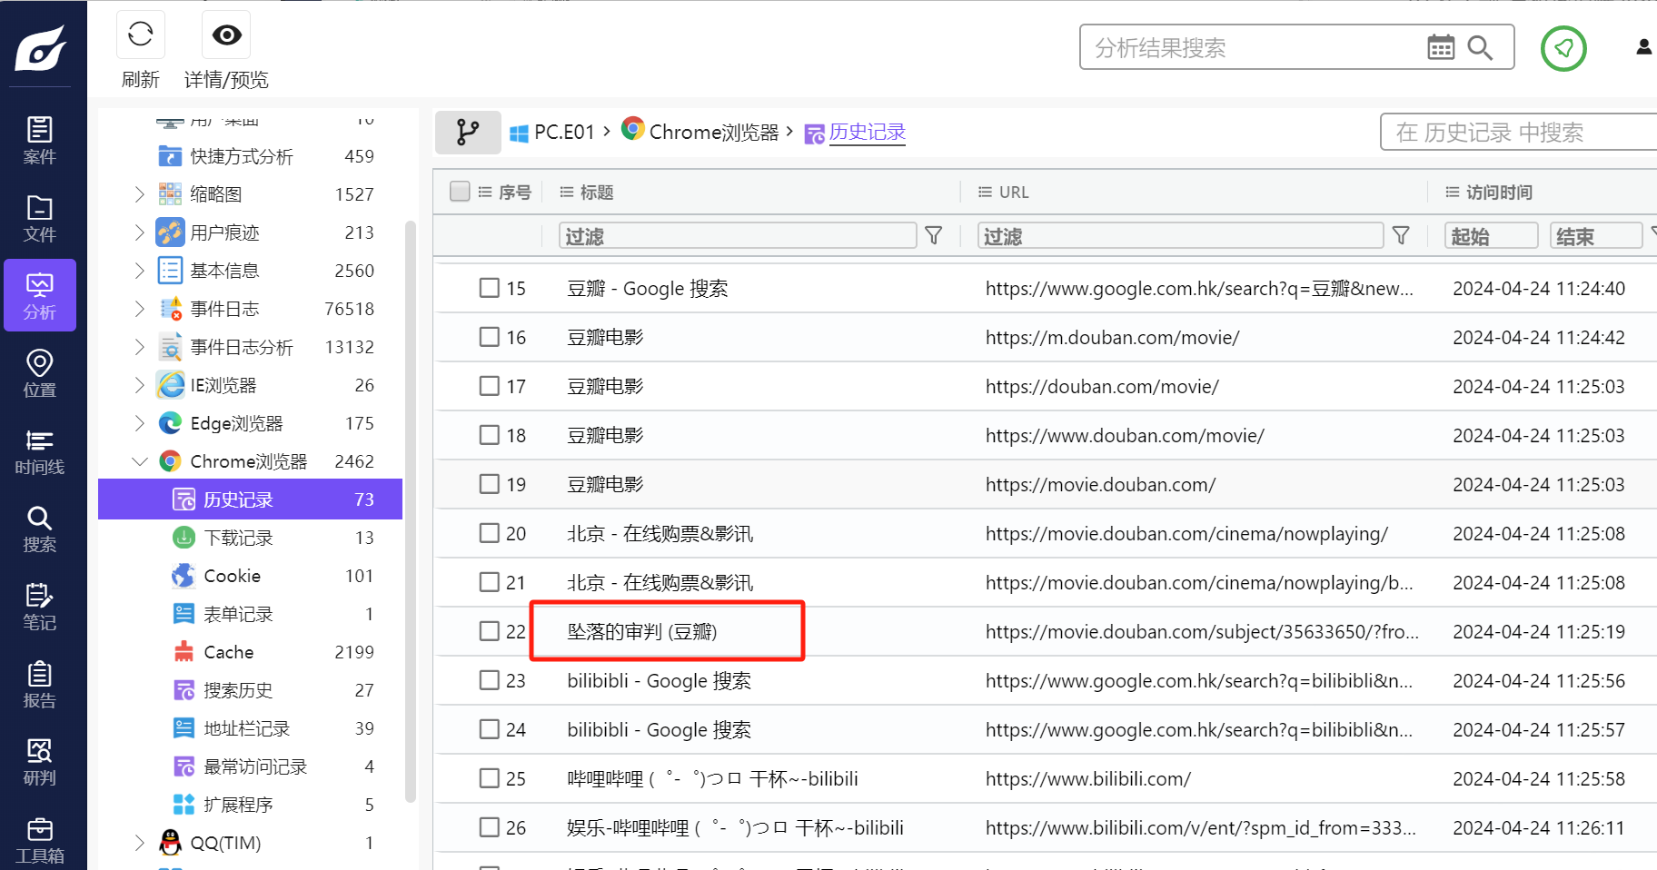This screenshot has height=870, width=1657.
Task: Expand the 缩略图 tree node
Action: (139, 194)
